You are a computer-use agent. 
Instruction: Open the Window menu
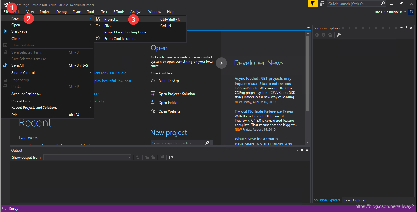click(155, 12)
